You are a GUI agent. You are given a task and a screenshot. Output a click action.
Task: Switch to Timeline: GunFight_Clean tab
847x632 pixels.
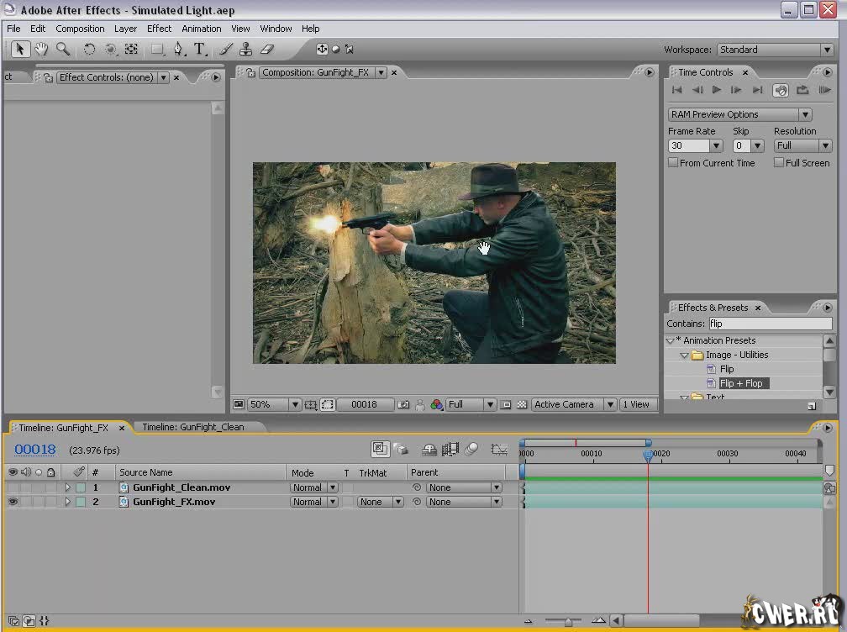tap(193, 427)
